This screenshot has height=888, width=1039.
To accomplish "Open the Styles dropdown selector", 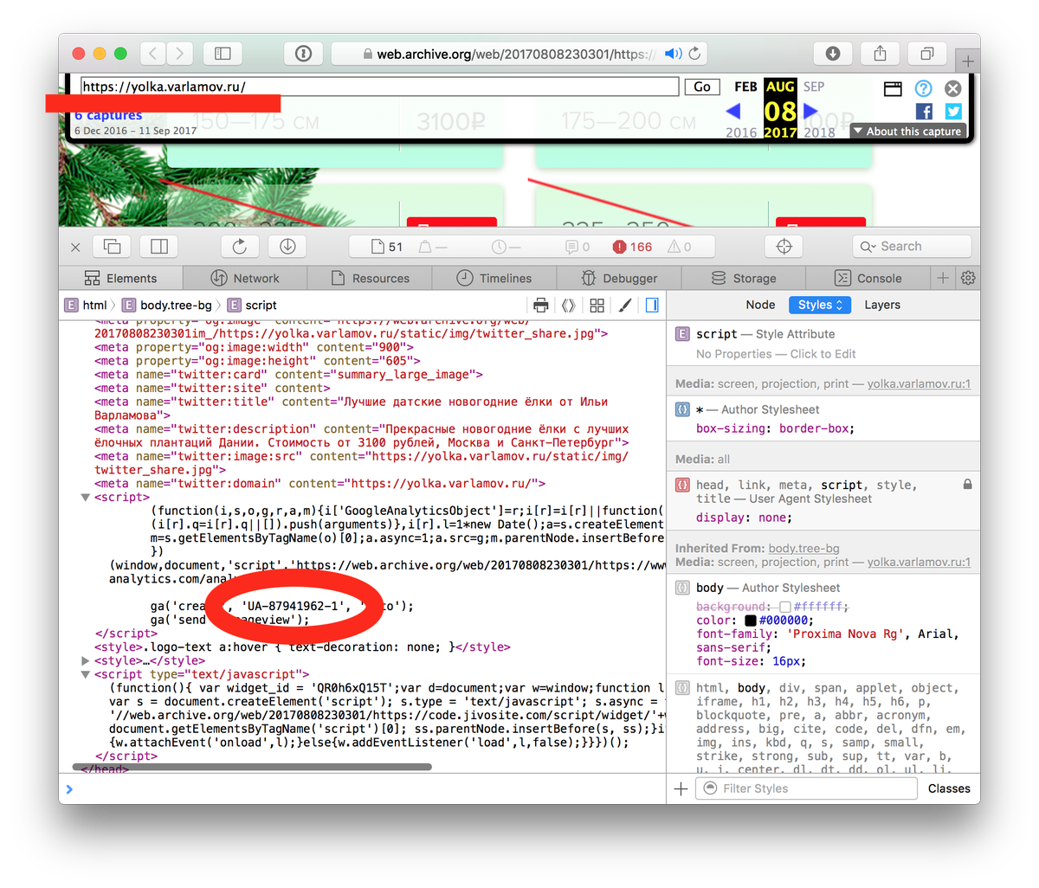I will pos(819,305).
